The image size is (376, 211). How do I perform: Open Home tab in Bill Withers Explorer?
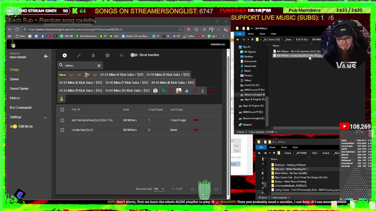coord(251,34)
